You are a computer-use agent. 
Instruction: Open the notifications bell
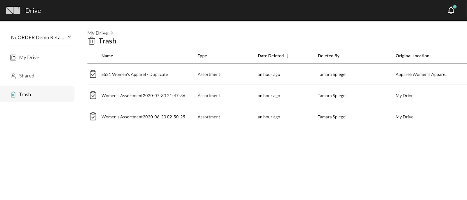click(x=451, y=11)
